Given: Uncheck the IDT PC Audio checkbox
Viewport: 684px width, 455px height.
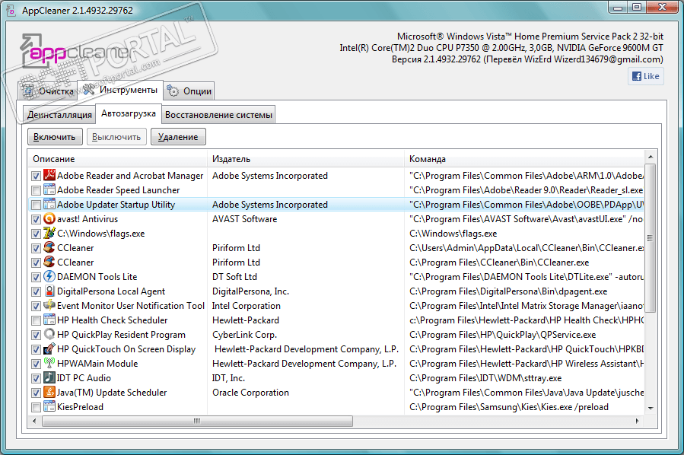Looking at the screenshot, I should coord(37,378).
